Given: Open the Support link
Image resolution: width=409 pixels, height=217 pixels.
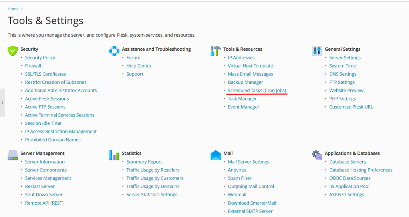Looking at the screenshot, I should 135,74.
